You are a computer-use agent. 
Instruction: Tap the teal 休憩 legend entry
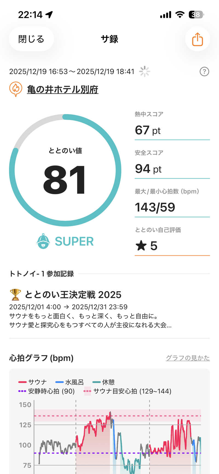[x=103, y=382]
